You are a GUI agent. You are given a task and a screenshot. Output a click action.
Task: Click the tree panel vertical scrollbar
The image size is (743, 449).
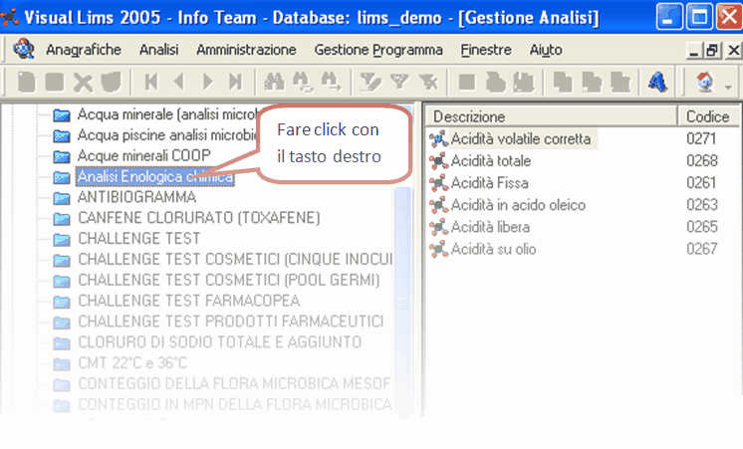point(402,303)
